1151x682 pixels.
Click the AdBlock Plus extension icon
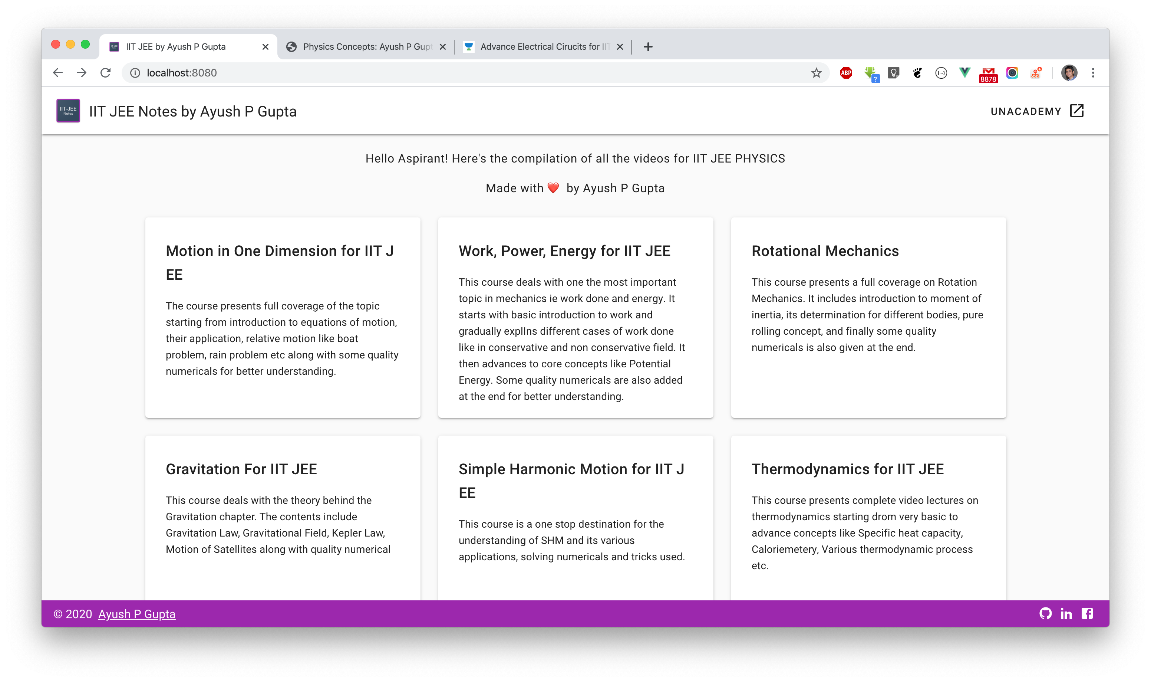tap(846, 73)
